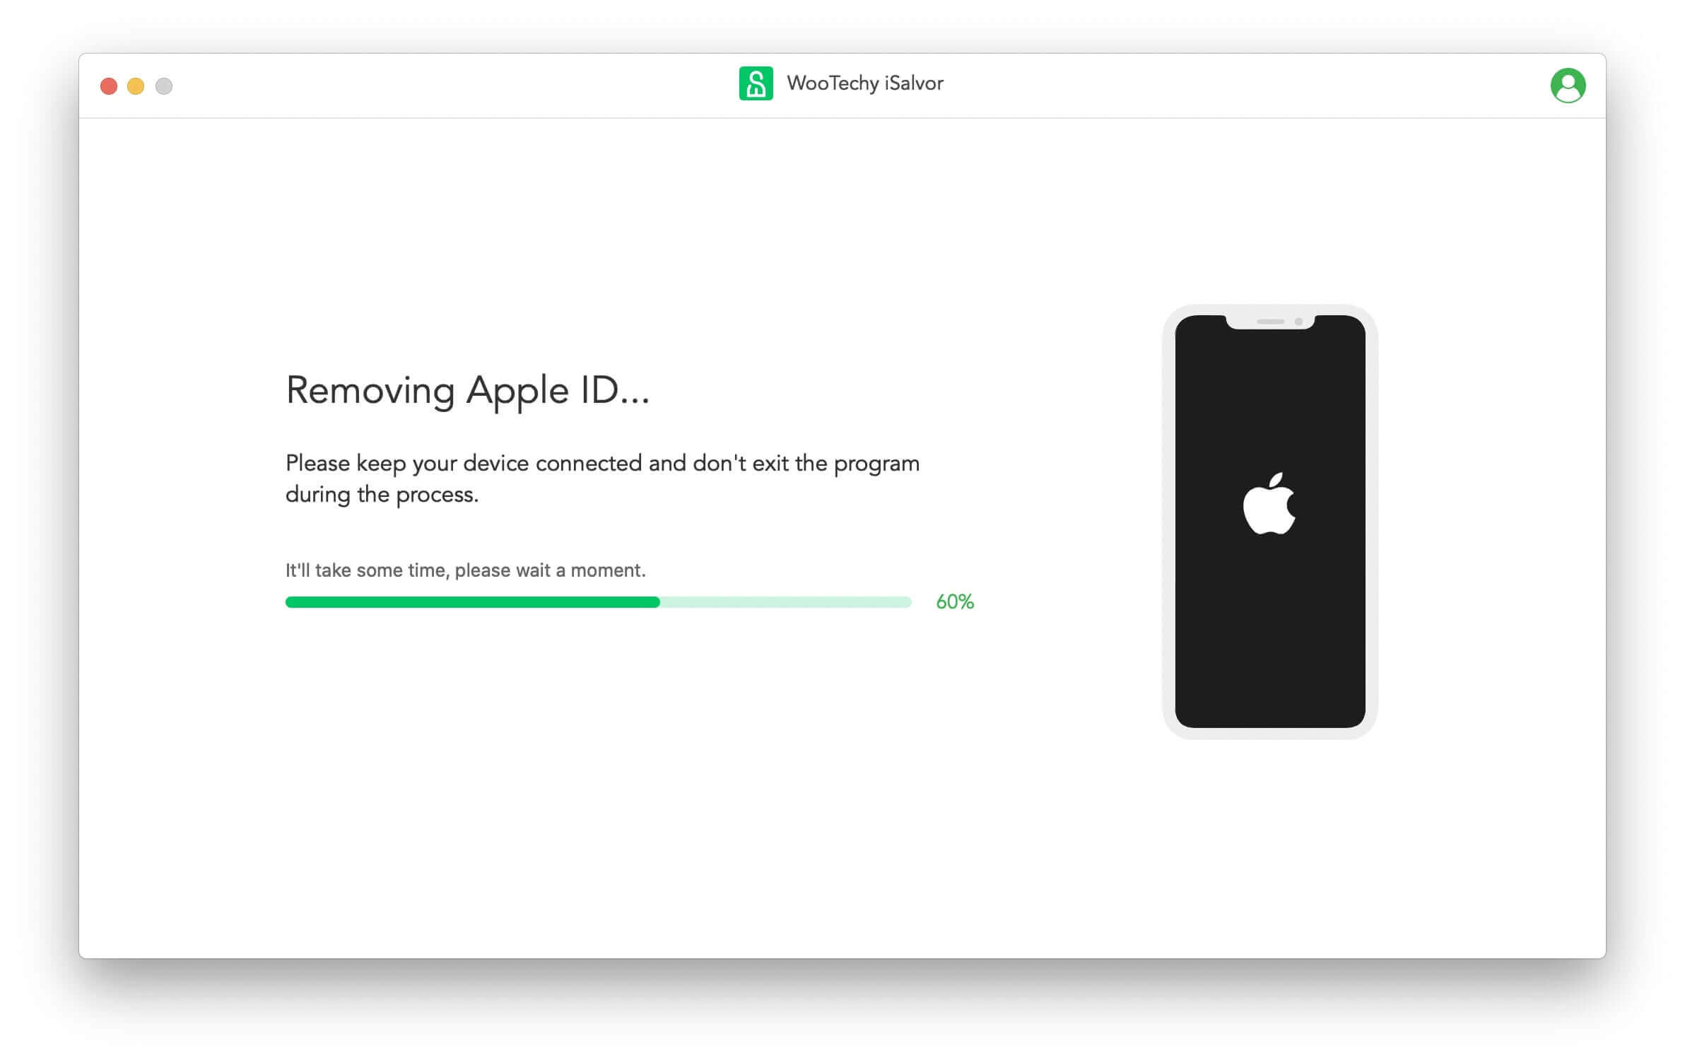
Task: Click the gray disabled zoom window button
Action: click(164, 86)
